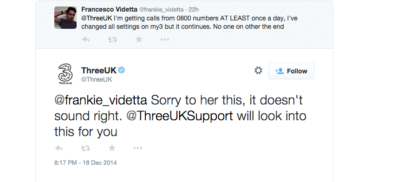This screenshot has height=182, width=397.
Task: Favorite Francesco Videtta's tweet with star
Action: [139, 39]
